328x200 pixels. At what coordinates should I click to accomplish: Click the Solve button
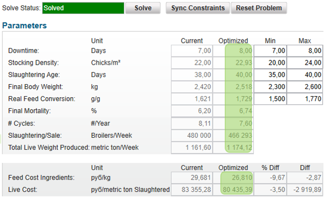pyautogui.click(x=143, y=8)
